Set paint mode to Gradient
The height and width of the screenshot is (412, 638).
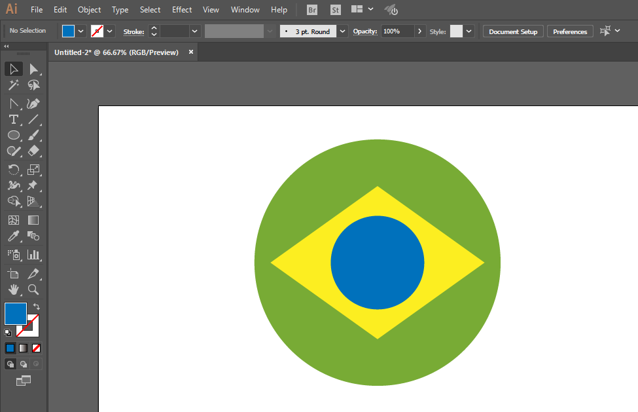click(x=23, y=348)
